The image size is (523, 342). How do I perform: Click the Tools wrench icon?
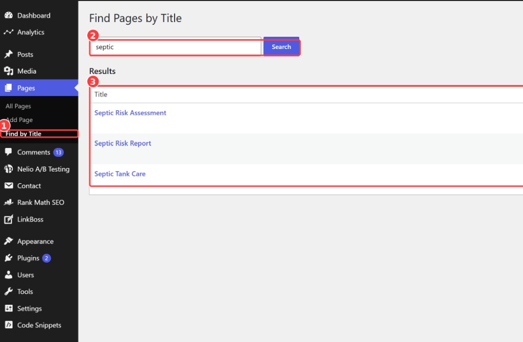[9, 291]
